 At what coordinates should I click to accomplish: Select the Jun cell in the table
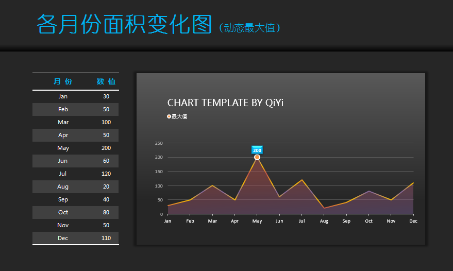tap(63, 161)
